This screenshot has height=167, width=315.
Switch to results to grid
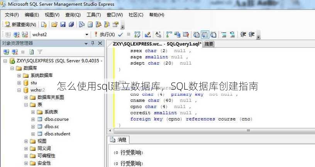pyautogui.click(x=205, y=35)
